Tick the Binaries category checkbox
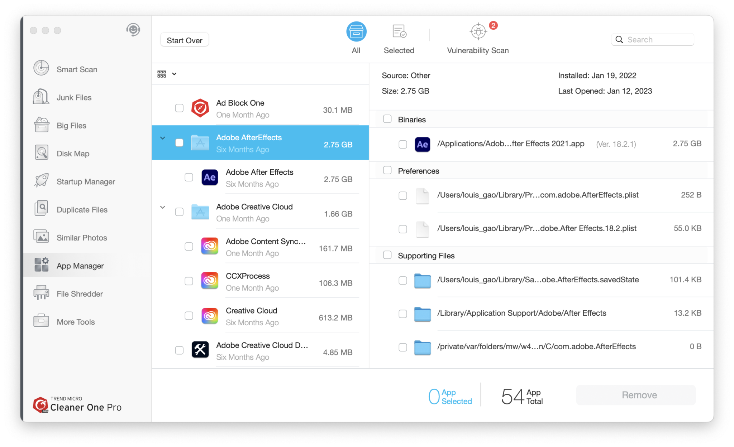 [387, 119]
